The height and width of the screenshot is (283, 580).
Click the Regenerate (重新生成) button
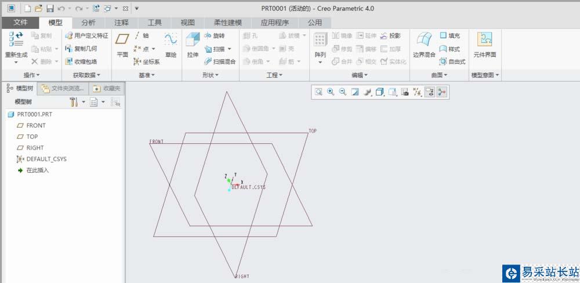[x=16, y=48]
